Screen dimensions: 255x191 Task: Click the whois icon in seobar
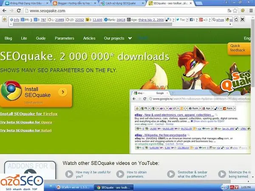(214, 20)
